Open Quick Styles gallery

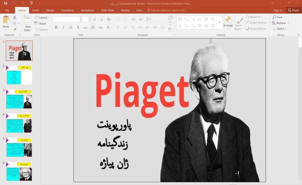point(238,23)
